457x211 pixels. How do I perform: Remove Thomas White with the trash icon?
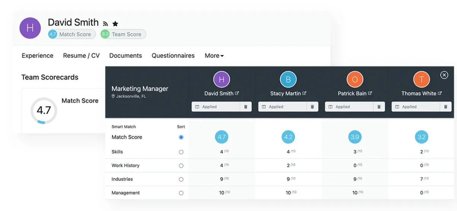coord(446,107)
